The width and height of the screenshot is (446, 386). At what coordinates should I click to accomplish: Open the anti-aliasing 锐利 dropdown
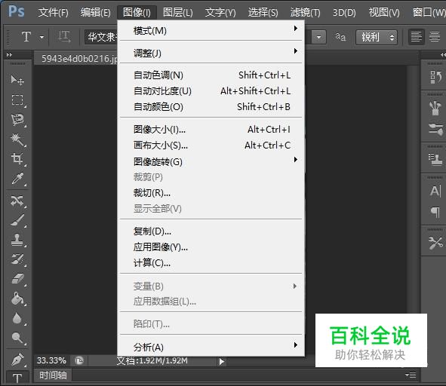click(x=377, y=37)
